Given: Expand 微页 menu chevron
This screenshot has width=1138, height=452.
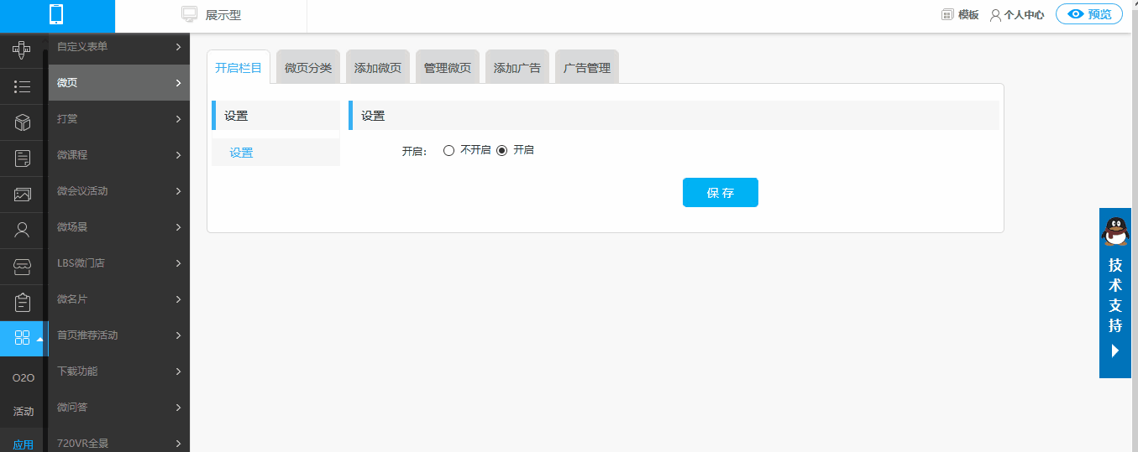Looking at the screenshot, I should coord(179,83).
